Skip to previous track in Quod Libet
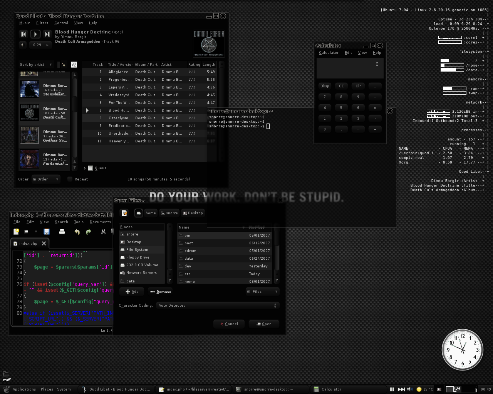Viewport: 493px width, 394px height. (23, 34)
